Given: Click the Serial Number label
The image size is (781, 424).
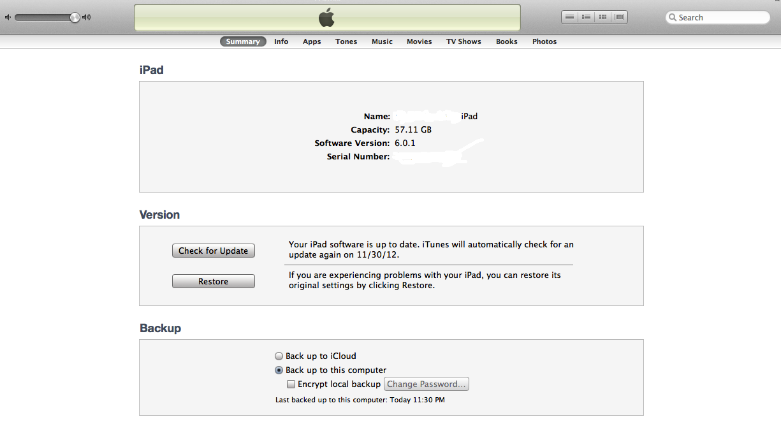Looking at the screenshot, I should pos(358,157).
